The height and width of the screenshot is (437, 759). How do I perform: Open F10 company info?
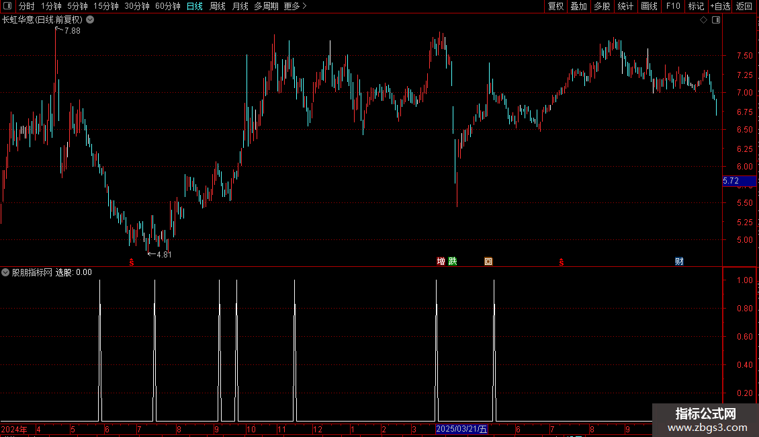pos(673,6)
